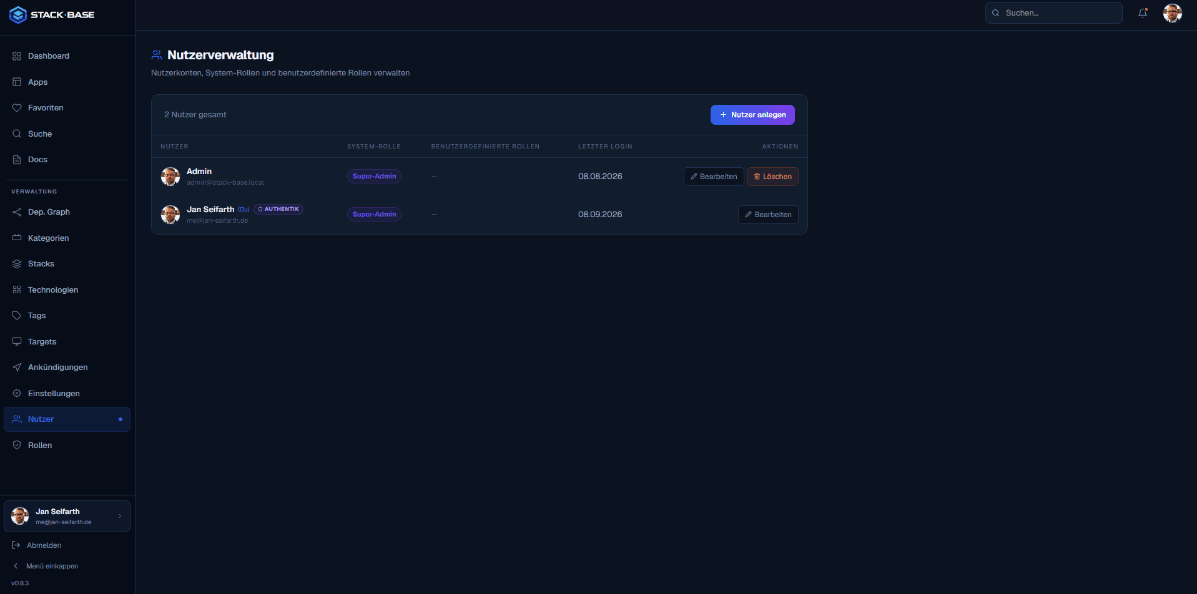Click the Favoriten heart icon

tap(17, 108)
